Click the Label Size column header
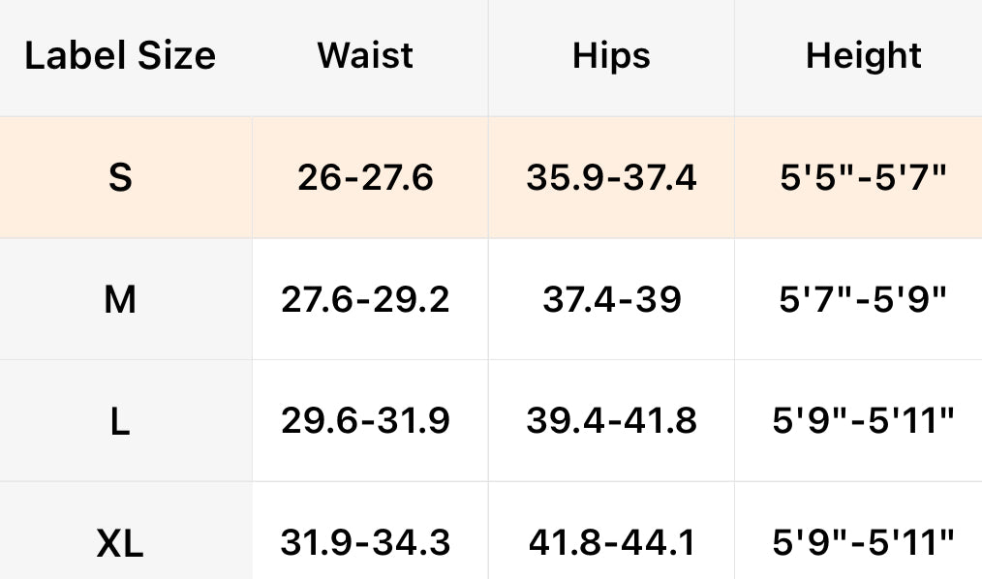Screen dimensions: 982x579 120,56
